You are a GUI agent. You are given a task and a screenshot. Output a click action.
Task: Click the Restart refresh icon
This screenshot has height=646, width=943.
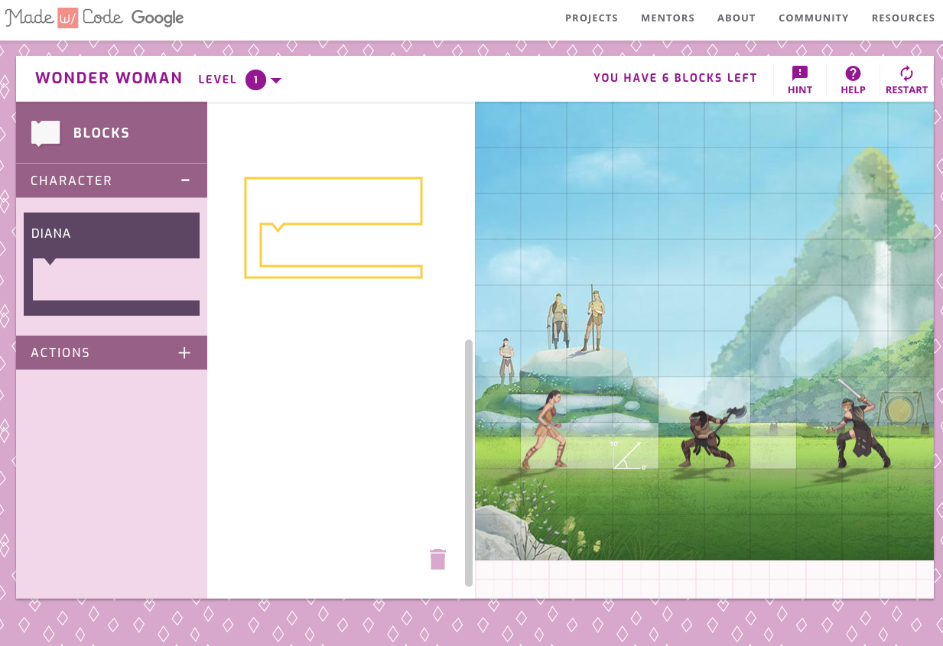(x=906, y=73)
